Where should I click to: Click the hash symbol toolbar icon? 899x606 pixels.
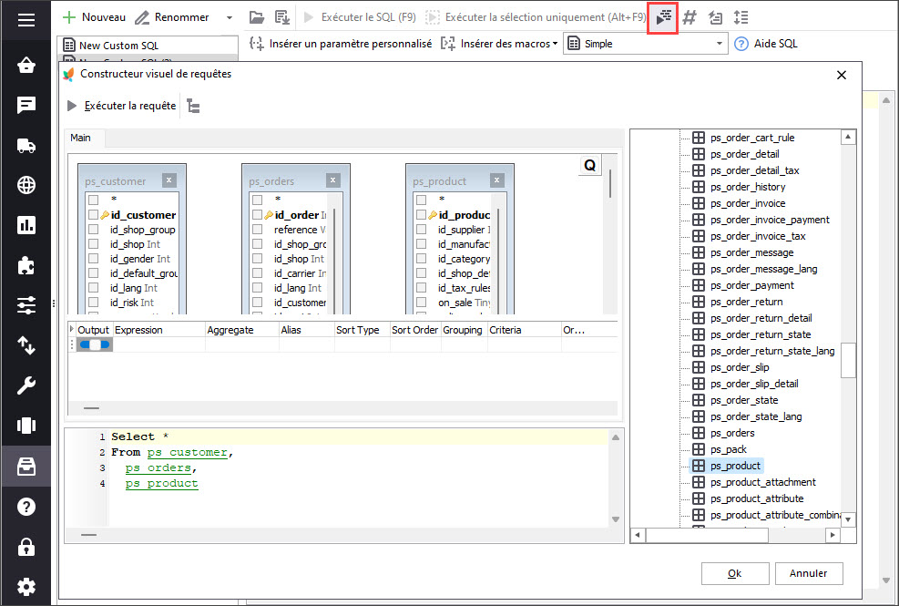click(x=690, y=17)
